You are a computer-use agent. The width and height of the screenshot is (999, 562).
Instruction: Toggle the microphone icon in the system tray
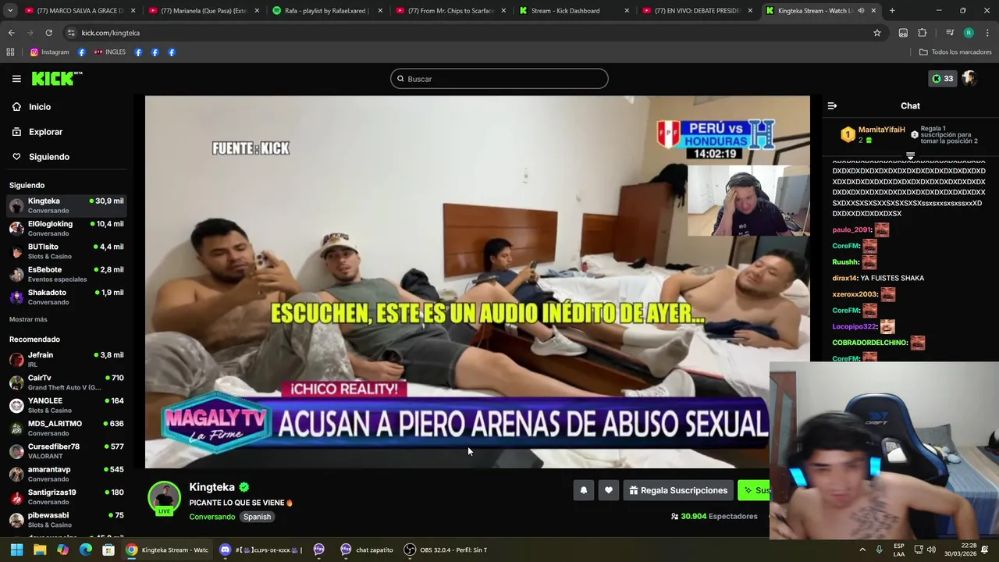click(x=879, y=550)
